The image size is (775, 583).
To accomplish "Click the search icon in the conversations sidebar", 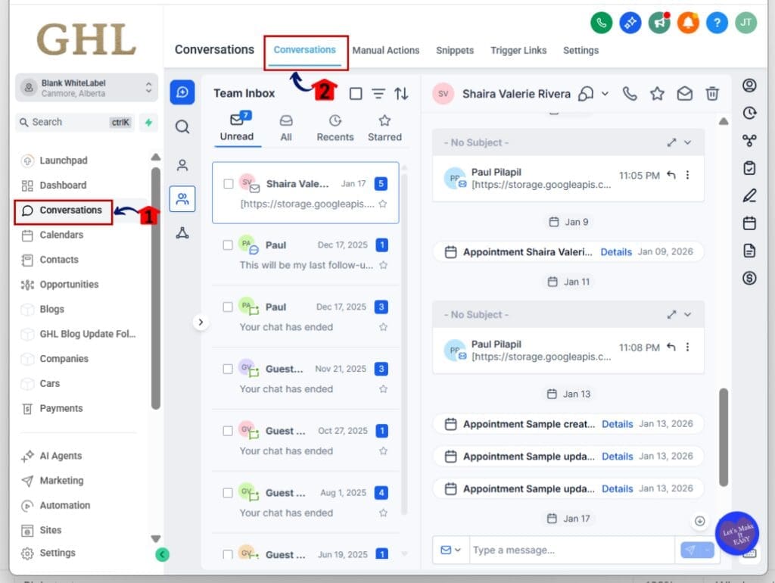I will click(182, 127).
